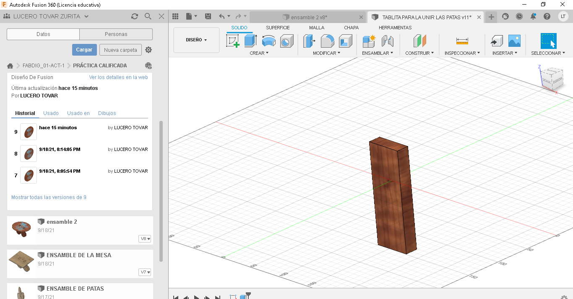Open the notifications bell

pos(533,16)
